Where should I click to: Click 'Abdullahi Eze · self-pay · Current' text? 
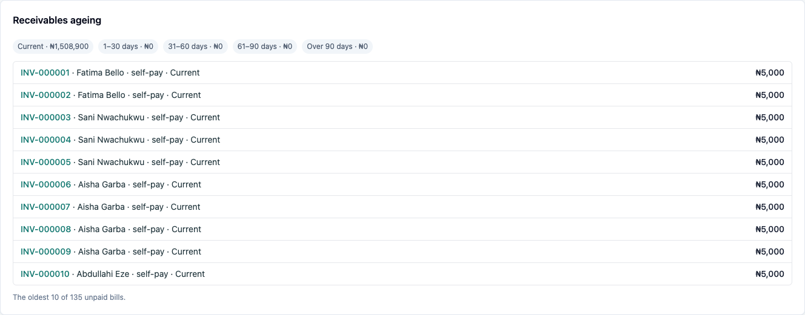coord(141,274)
